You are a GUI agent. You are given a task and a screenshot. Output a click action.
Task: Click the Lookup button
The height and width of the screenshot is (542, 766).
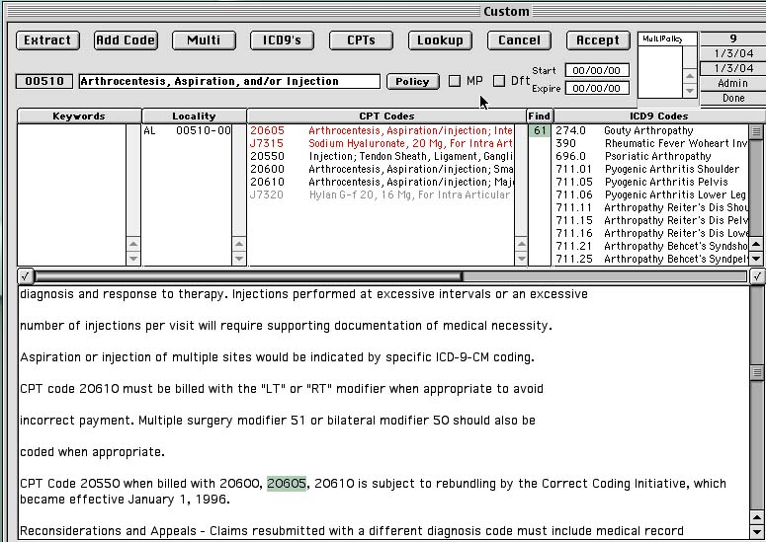pos(440,40)
